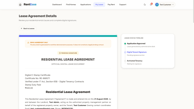This screenshot has height=109, width=194.
Task: Open the Applications nav item
Action: click(x=85, y=5)
